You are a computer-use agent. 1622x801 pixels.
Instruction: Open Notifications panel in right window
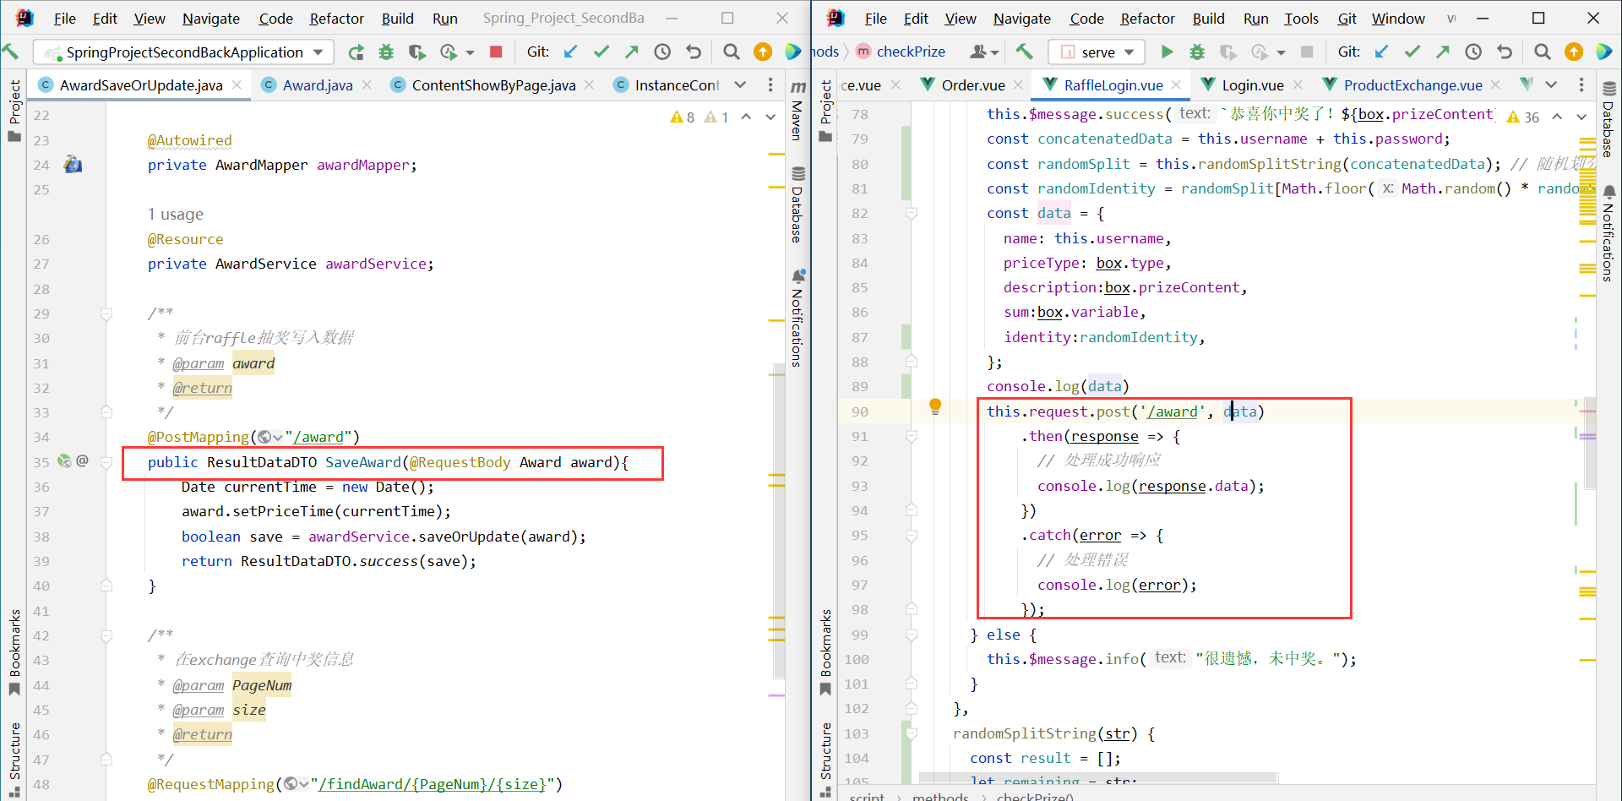click(x=1608, y=233)
